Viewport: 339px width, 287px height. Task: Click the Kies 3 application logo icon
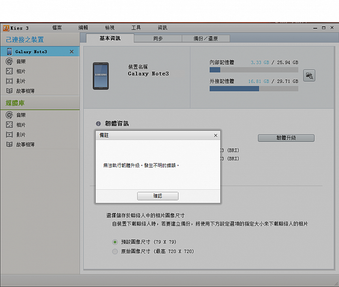coord(6,28)
